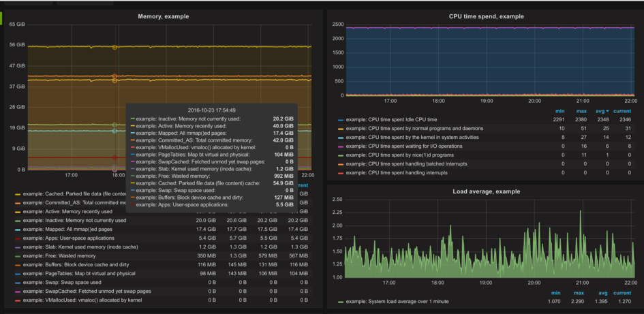The height and width of the screenshot is (314, 644).
Task: Toggle "Active: Memory recently used" in Memory legend list
Action: point(67,212)
